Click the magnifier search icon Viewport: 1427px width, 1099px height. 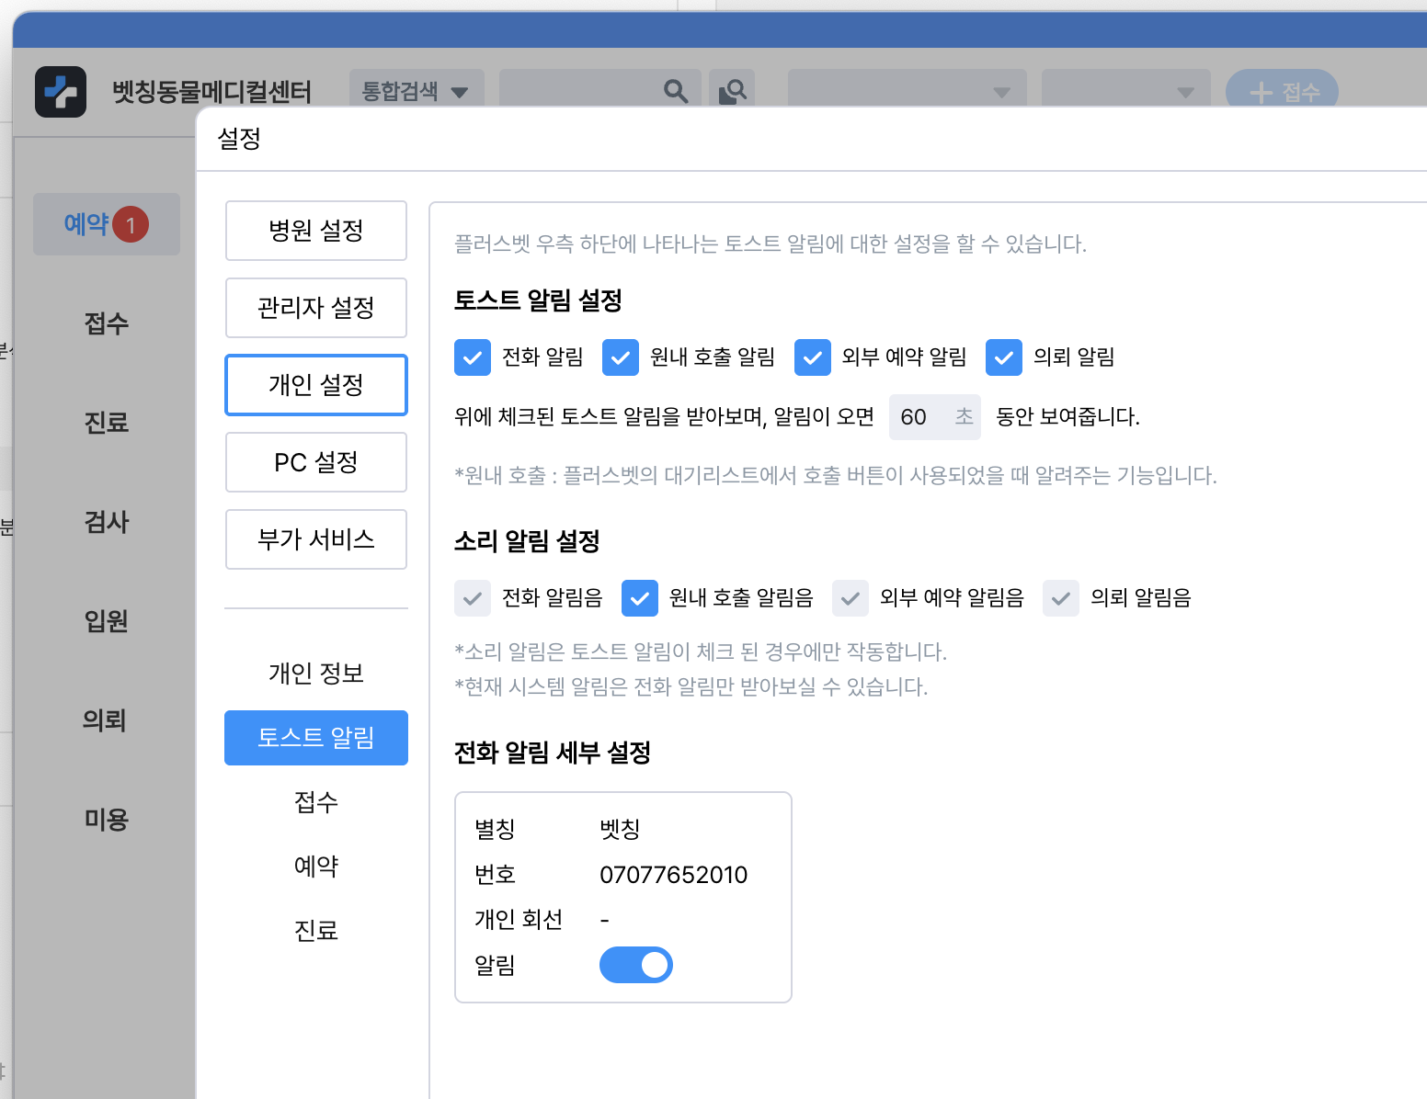pyautogui.click(x=676, y=91)
